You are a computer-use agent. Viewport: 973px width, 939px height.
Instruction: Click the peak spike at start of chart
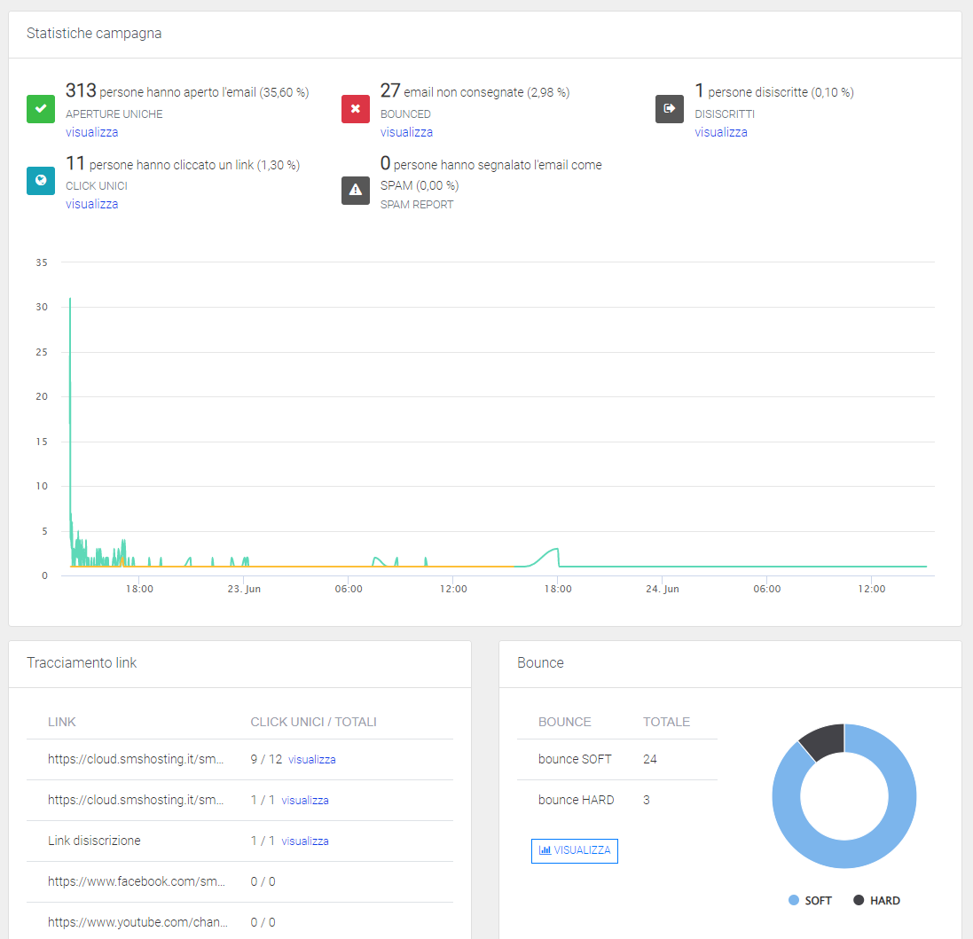point(70,301)
